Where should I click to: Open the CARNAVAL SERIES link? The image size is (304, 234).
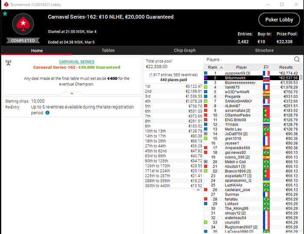[x=77, y=62]
